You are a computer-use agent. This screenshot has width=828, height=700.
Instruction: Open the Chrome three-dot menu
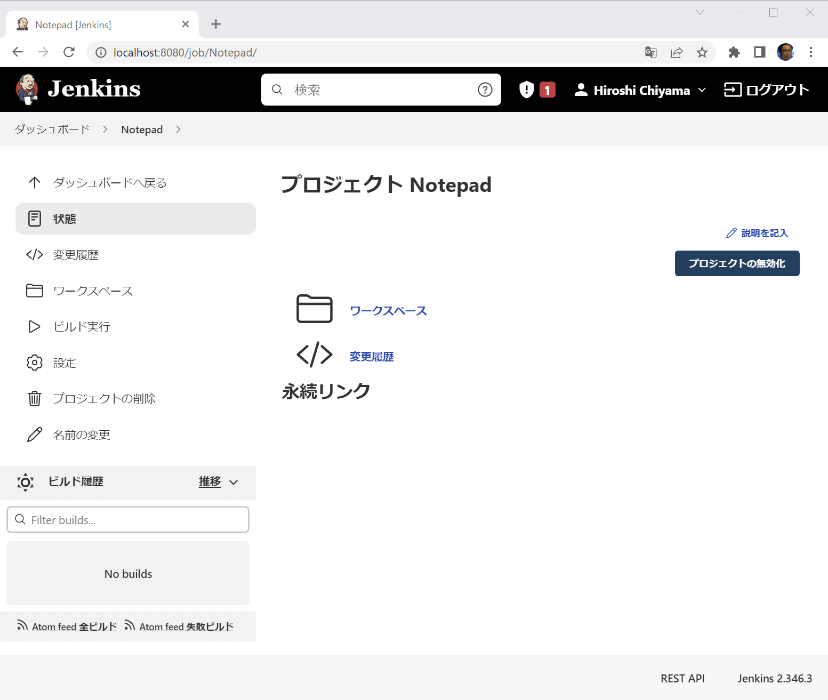[811, 52]
